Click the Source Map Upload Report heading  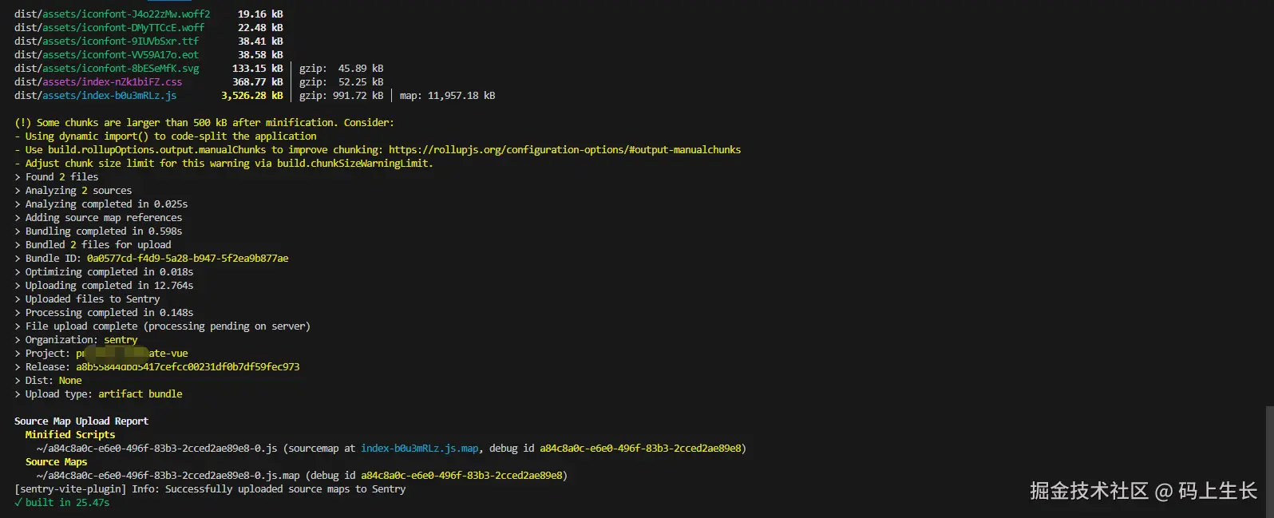[x=81, y=421]
